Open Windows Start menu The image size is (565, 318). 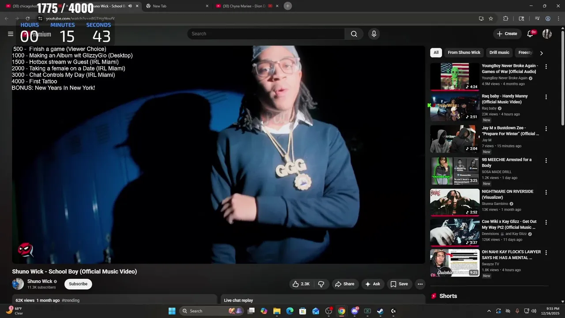coord(172,311)
